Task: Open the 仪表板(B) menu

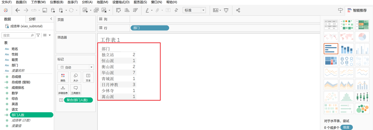Action: coord(57,2)
